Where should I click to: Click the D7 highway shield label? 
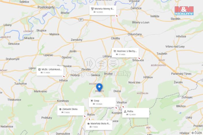81,20
